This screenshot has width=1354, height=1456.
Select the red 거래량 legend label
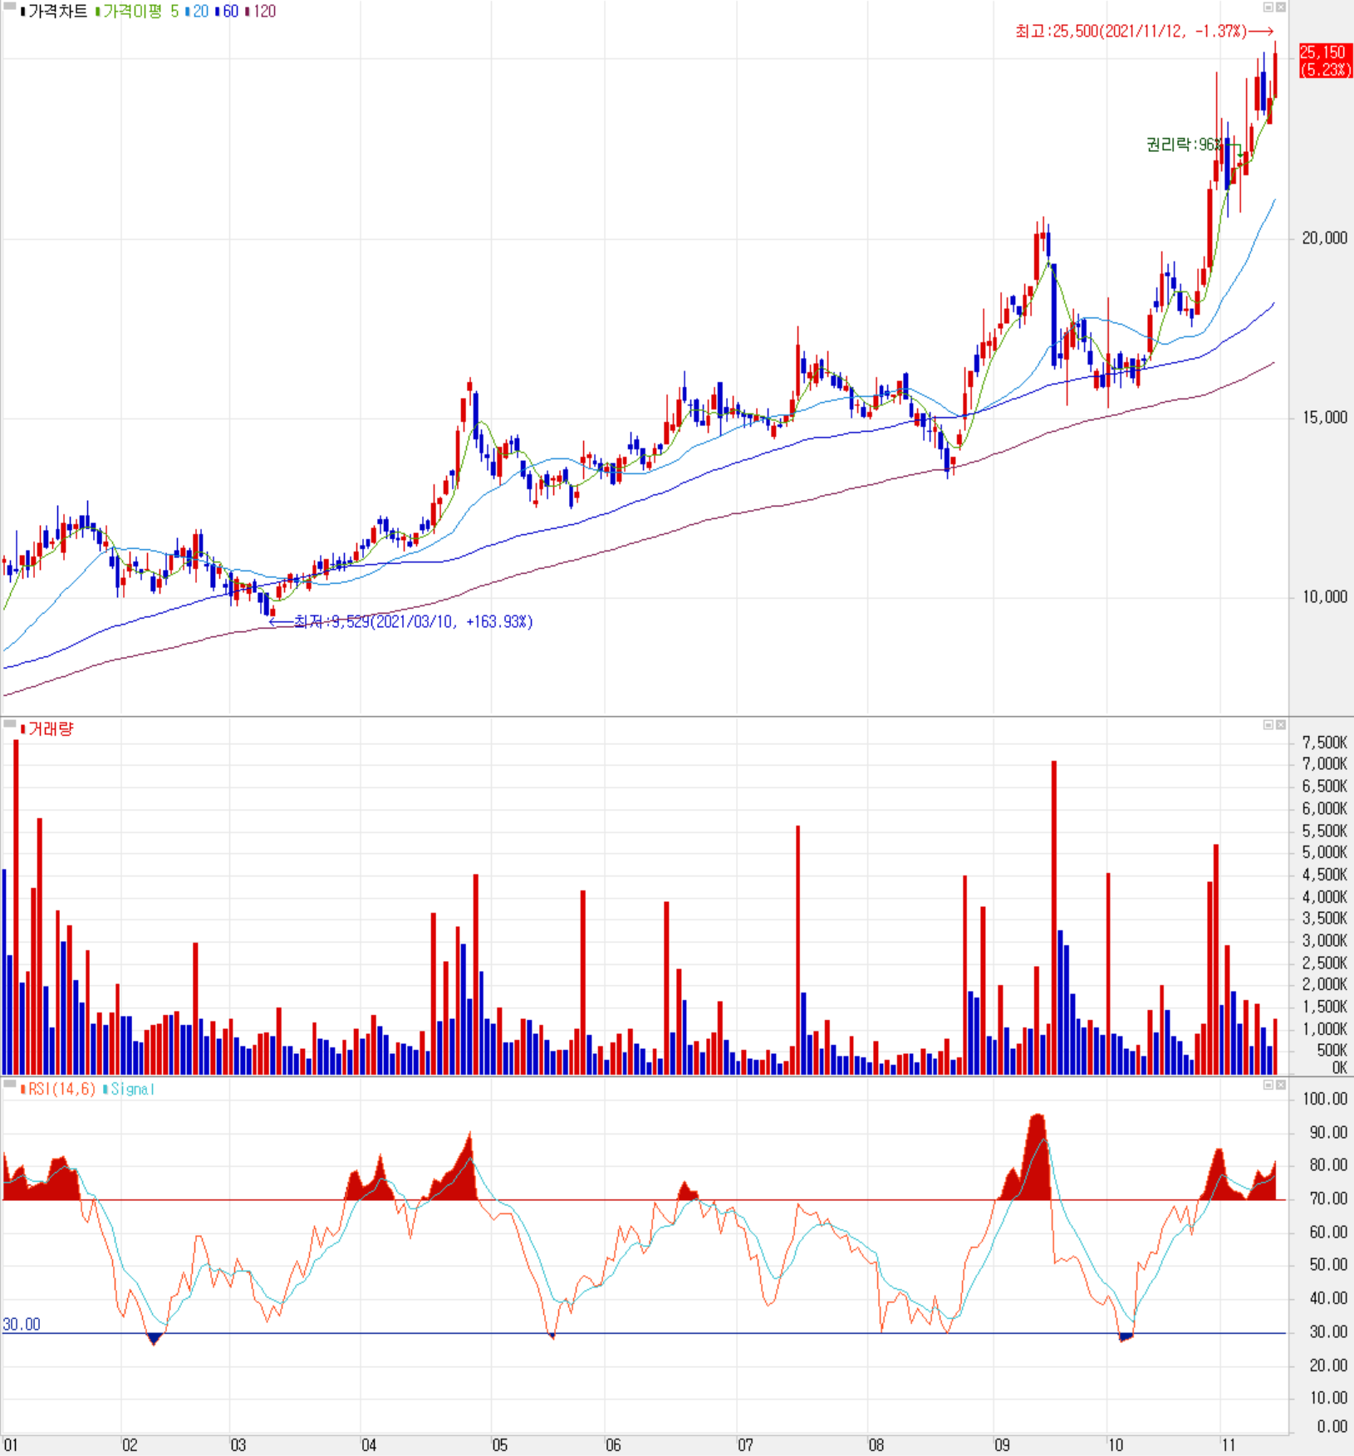47,729
